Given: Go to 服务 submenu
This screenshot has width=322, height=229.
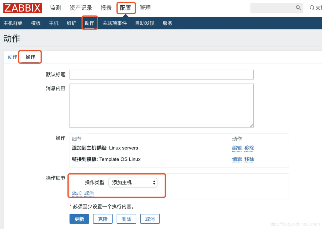Looking at the screenshot, I should (x=167, y=23).
